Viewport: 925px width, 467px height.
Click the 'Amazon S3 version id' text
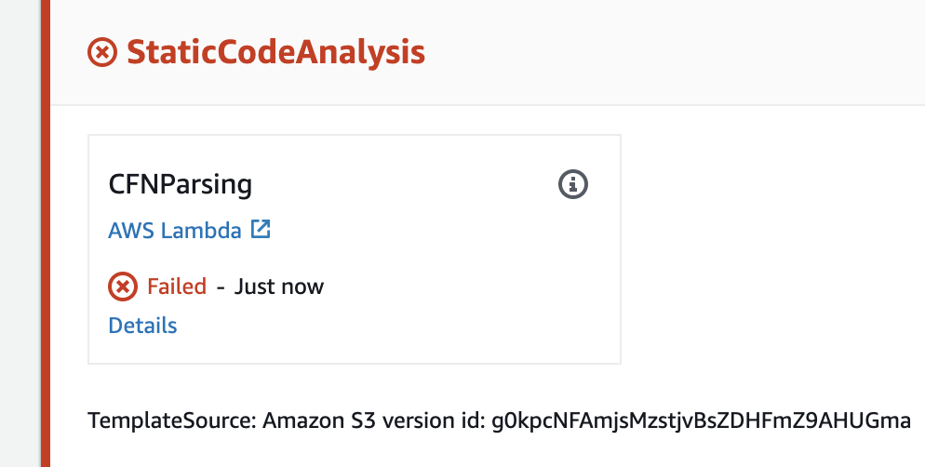click(373, 421)
